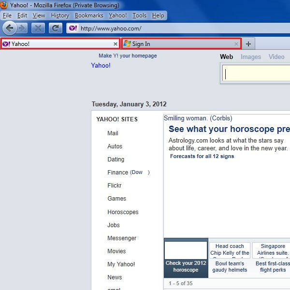Select Bowl team's gaudy helmets story tile
The height and width of the screenshot is (290, 290).
coord(230,258)
